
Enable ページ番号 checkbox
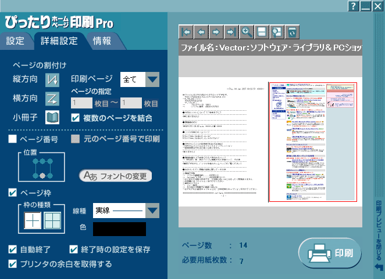click(12, 139)
